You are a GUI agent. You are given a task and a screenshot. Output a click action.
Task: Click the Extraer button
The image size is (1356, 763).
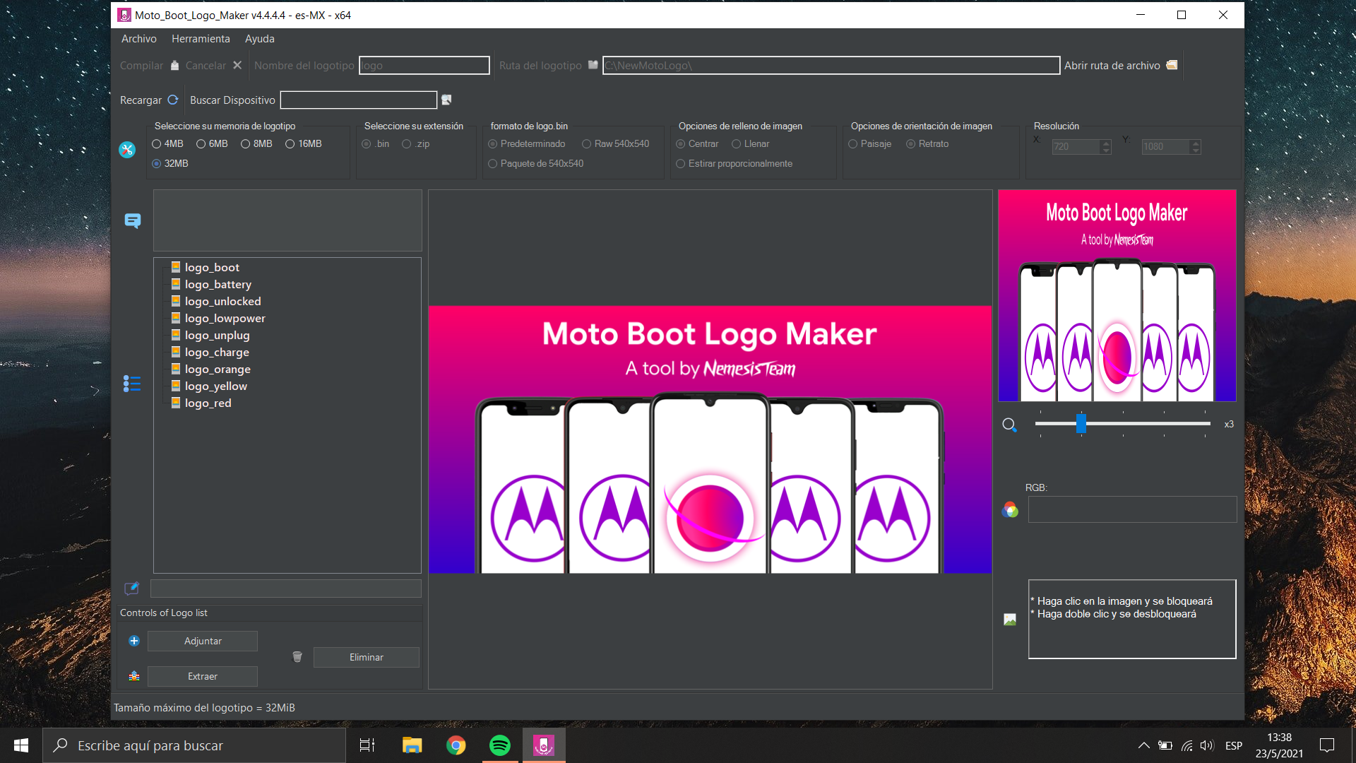pyautogui.click(x=203, y=676)
